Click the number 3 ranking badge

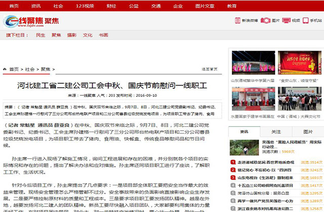[x=232, y=178]
